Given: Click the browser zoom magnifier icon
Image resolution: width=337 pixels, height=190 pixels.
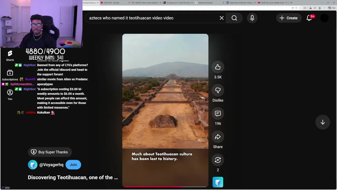Looking at the screenshot, I should tap(296, 8).
